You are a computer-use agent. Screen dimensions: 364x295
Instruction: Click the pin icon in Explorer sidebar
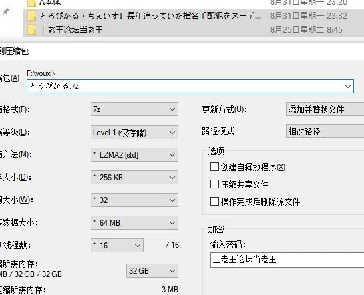6,11
